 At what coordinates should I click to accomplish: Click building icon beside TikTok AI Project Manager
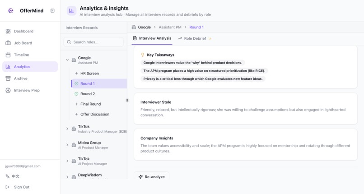pyautogui.click(x=74, y=161)
